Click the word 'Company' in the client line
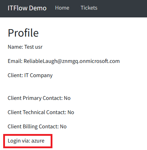The height and width of the screenshot is (150, 147). click(41, 76)
